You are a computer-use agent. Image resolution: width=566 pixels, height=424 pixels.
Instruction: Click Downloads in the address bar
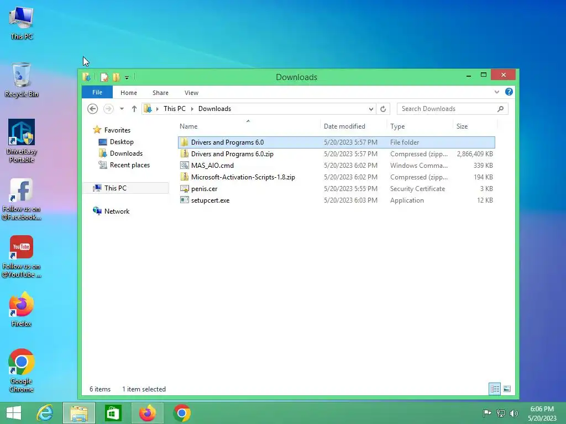(x=214, y=109)
